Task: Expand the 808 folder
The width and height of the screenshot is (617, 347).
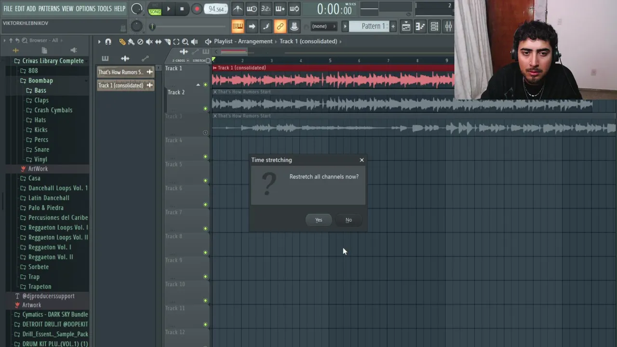Action: pyautogui.click(x=28, y=70)
